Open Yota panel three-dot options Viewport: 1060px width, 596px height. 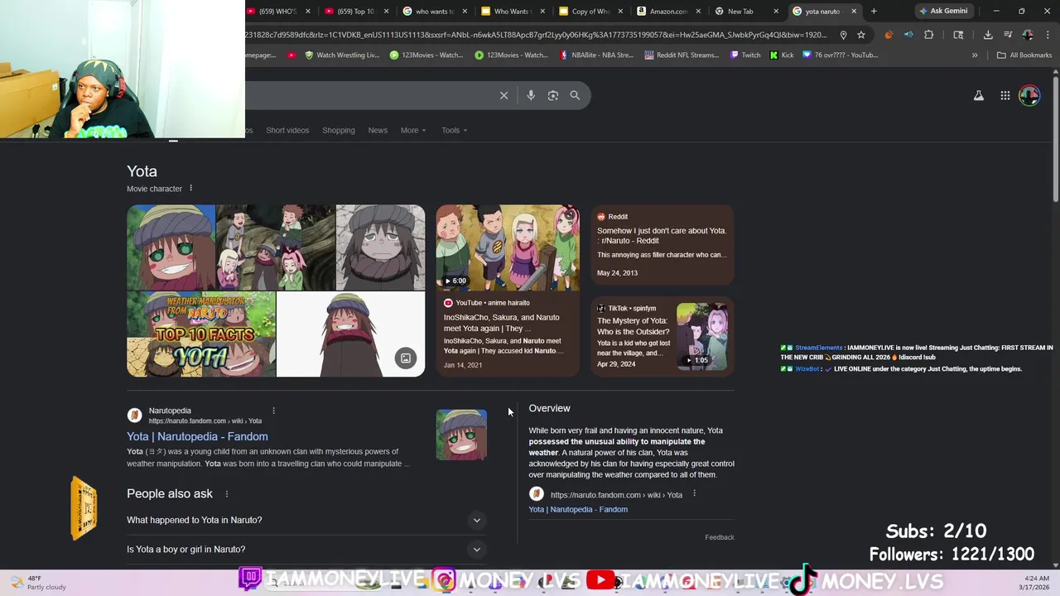190,188
